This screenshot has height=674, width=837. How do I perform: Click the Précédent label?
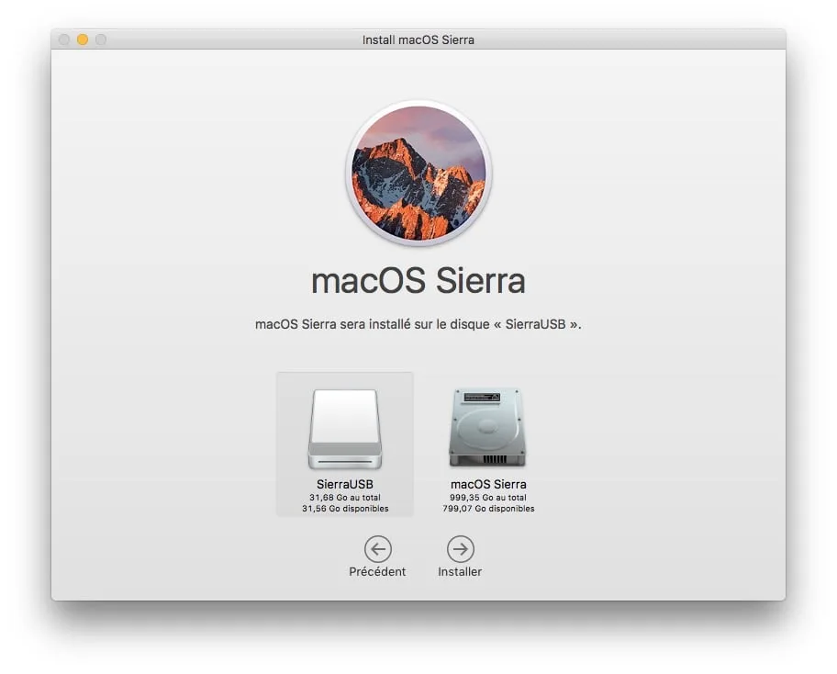pos(377,571)
